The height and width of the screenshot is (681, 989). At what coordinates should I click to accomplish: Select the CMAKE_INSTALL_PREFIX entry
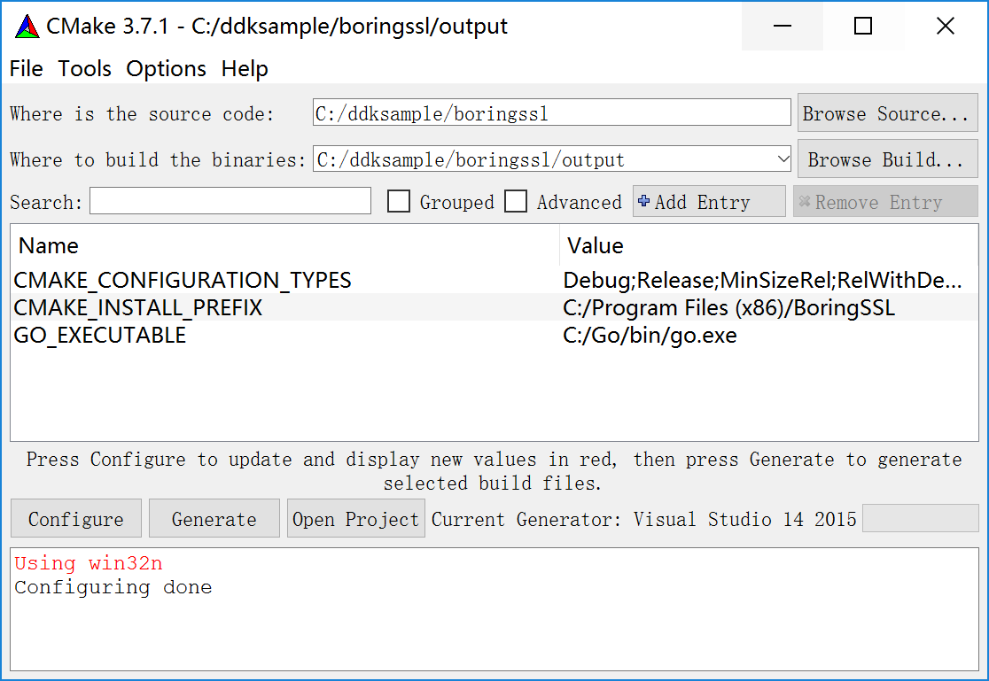tap(138, 307)
